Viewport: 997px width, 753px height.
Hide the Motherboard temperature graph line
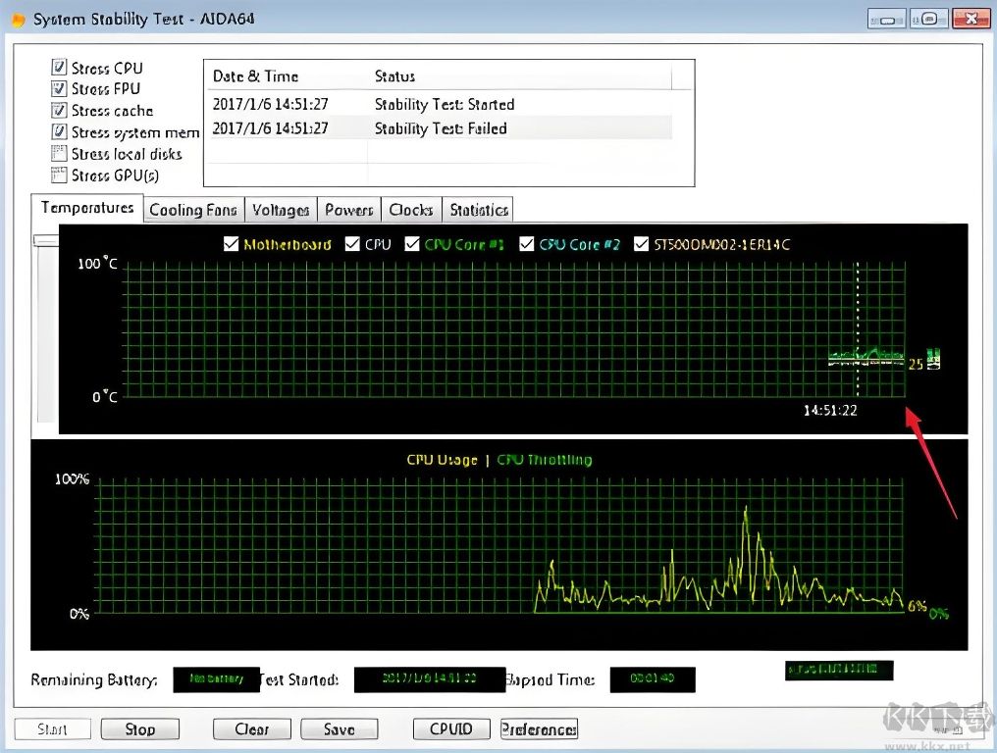232,244
